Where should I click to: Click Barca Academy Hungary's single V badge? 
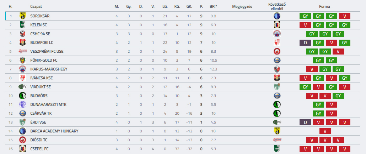[x=325, y=131]
